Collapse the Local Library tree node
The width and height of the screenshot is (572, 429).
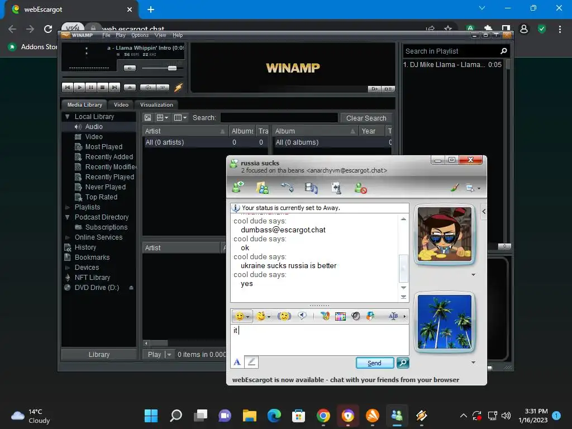click(x=67, y=117)
